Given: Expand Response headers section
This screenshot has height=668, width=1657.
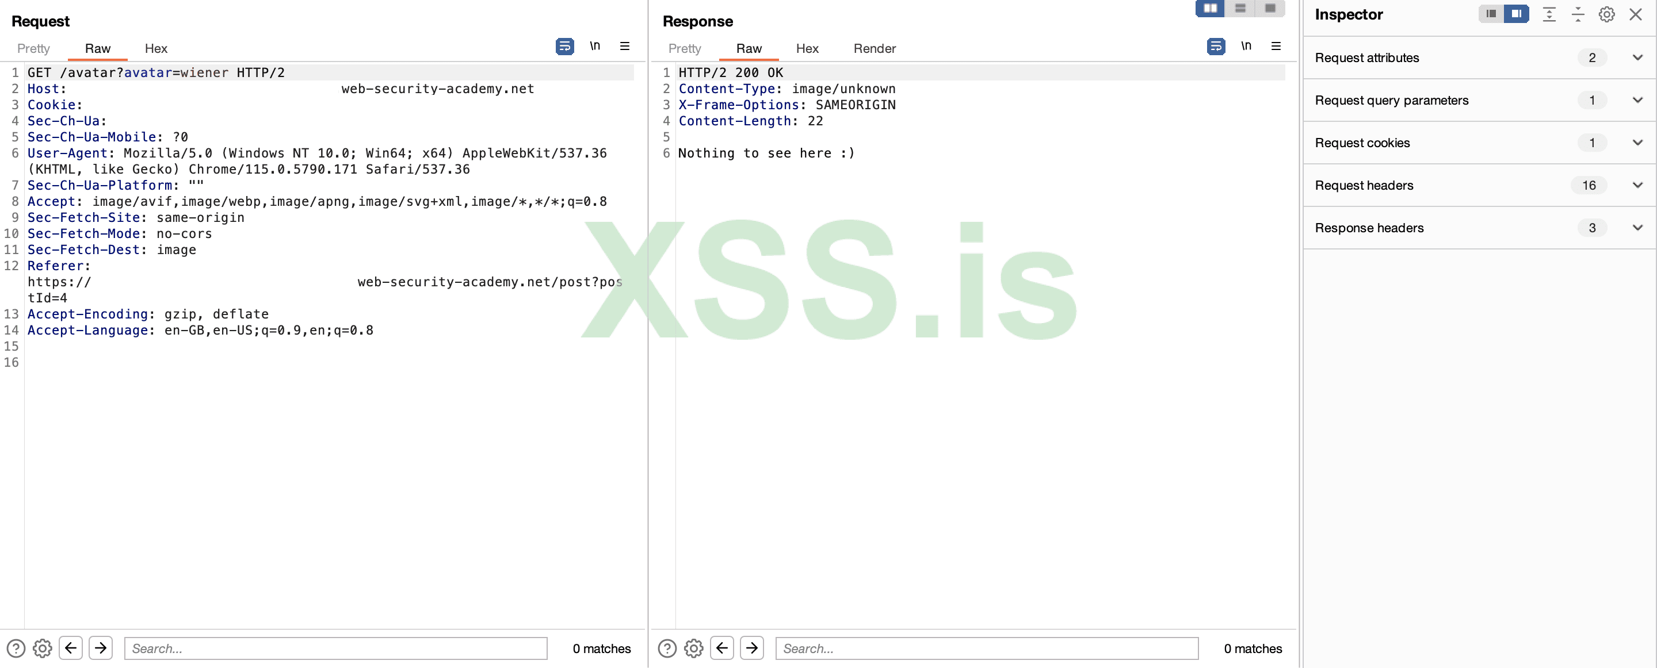Looking at the screenshot, I should coord(1637,228).
